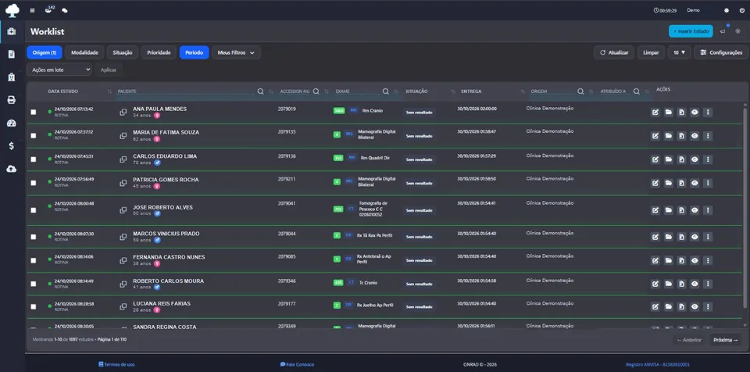
Task: Open folder for Maria de Fatima Souza
Action: pyautogui.click(x=668, y=136)
